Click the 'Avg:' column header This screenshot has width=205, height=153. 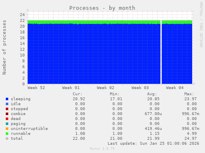coord(152,94)
